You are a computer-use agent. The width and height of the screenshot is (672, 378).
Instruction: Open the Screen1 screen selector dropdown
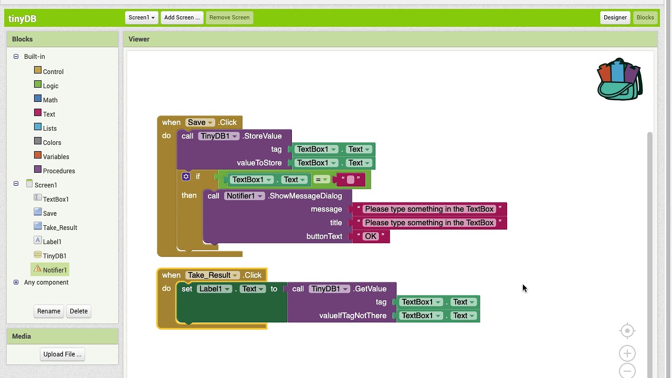142,17
